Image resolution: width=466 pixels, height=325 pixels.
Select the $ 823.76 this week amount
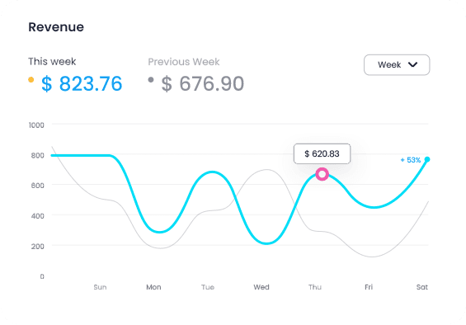82,83
